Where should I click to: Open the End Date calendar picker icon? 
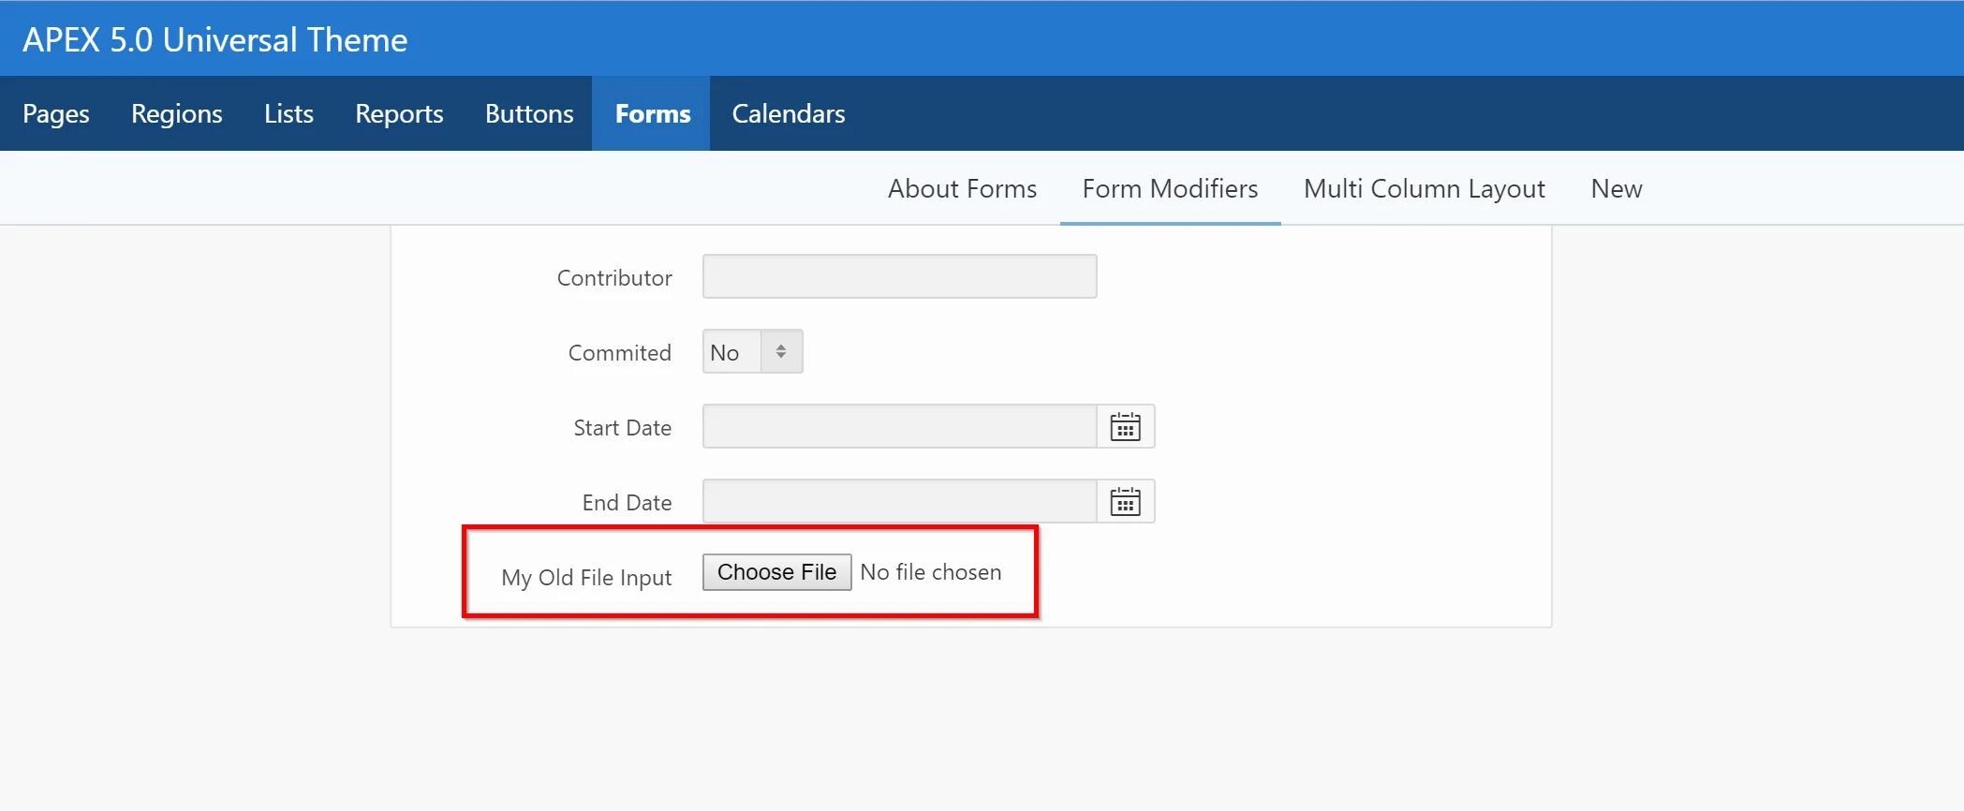click(1125, 502)
